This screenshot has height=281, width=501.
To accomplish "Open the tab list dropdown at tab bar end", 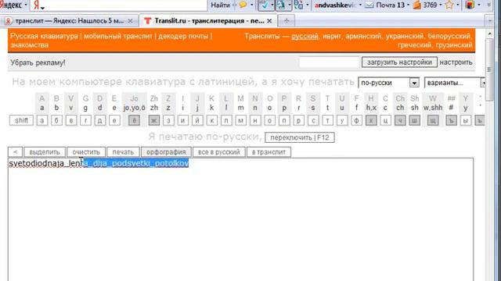I will [489, 21].
